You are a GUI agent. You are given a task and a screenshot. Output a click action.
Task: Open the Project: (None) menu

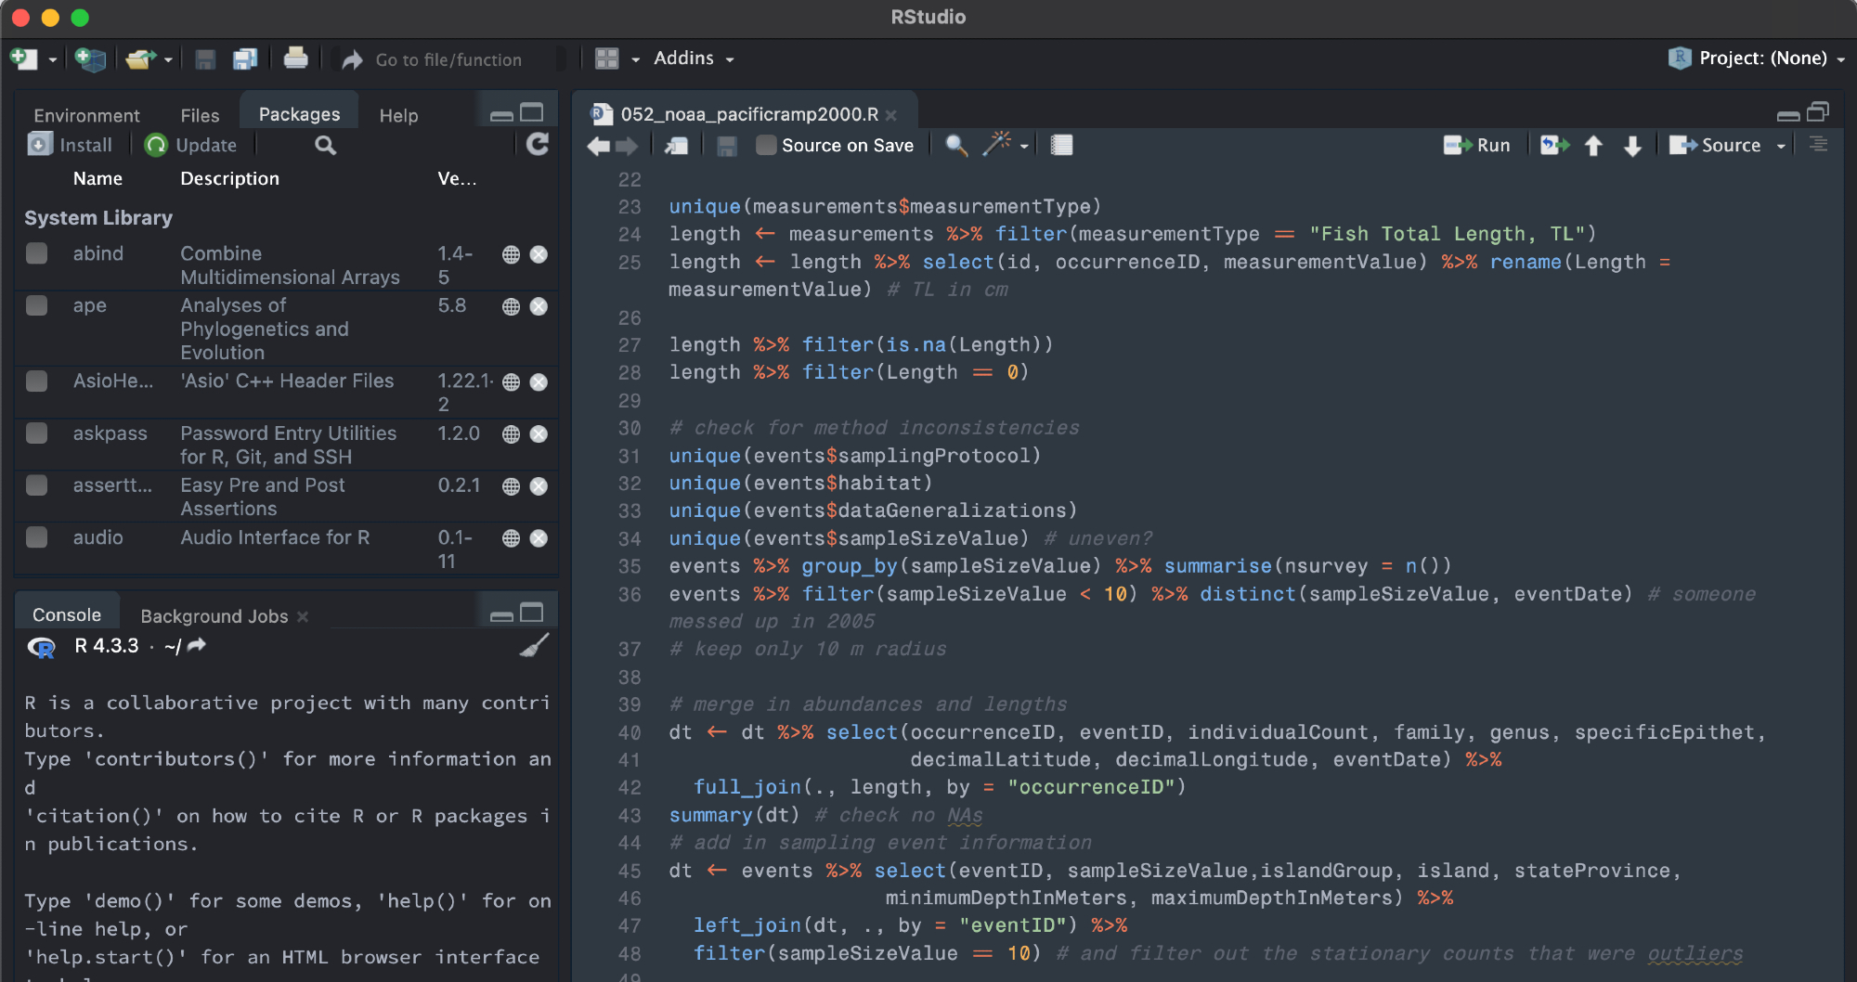[x=1760, y=58]
